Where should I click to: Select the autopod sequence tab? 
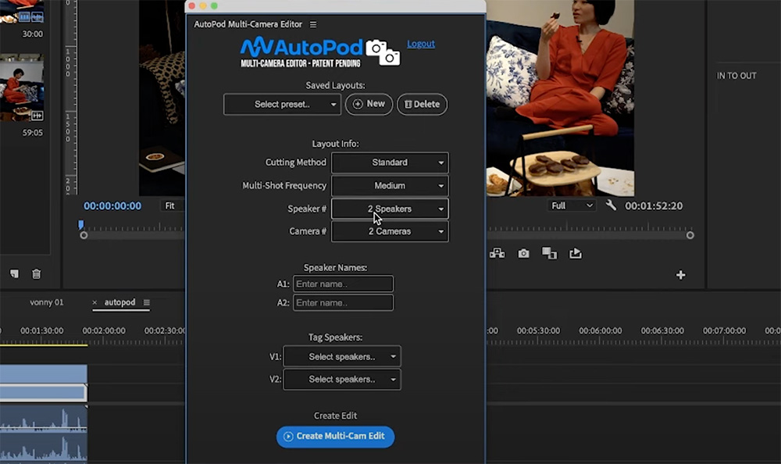119,302
